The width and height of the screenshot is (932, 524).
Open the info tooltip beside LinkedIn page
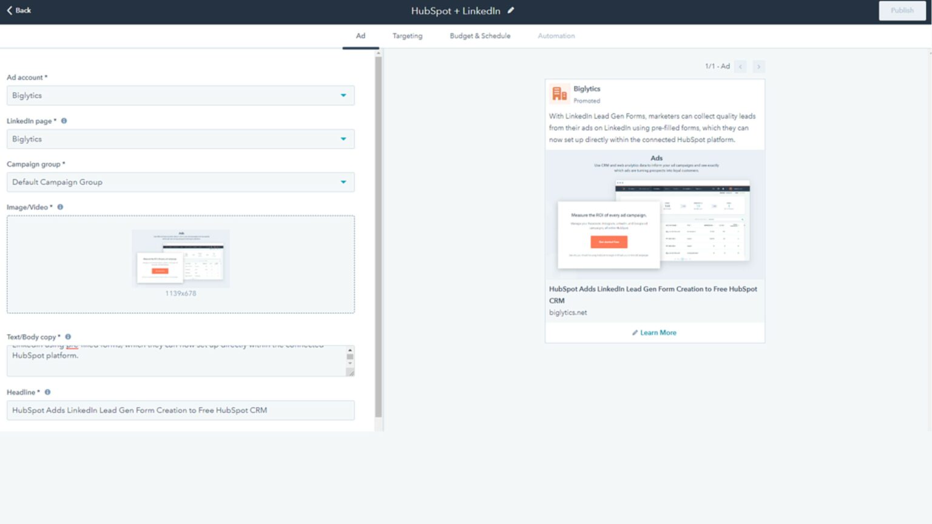pyautogui.click(x=64, y=121)
